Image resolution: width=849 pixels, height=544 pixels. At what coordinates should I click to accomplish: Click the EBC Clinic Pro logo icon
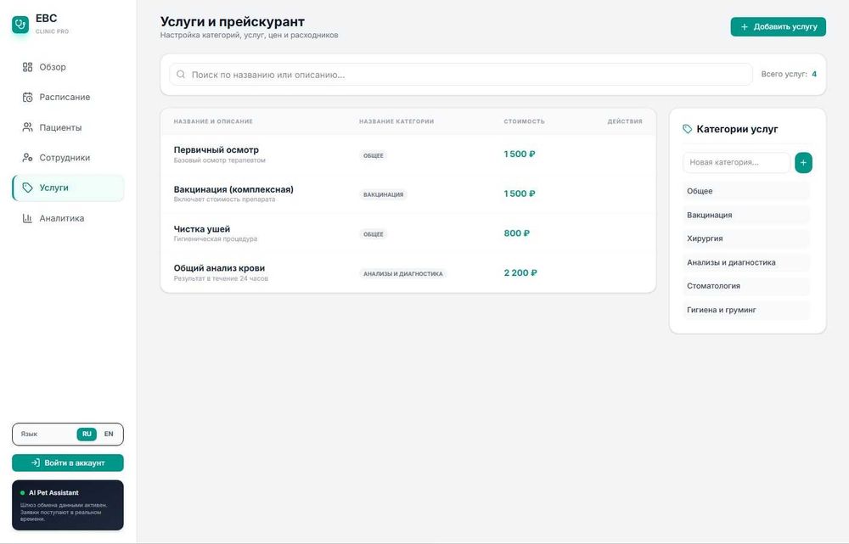pos(20,25)
